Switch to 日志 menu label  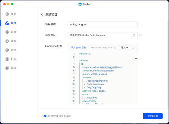pyautogui.click(x=13, y=59)
